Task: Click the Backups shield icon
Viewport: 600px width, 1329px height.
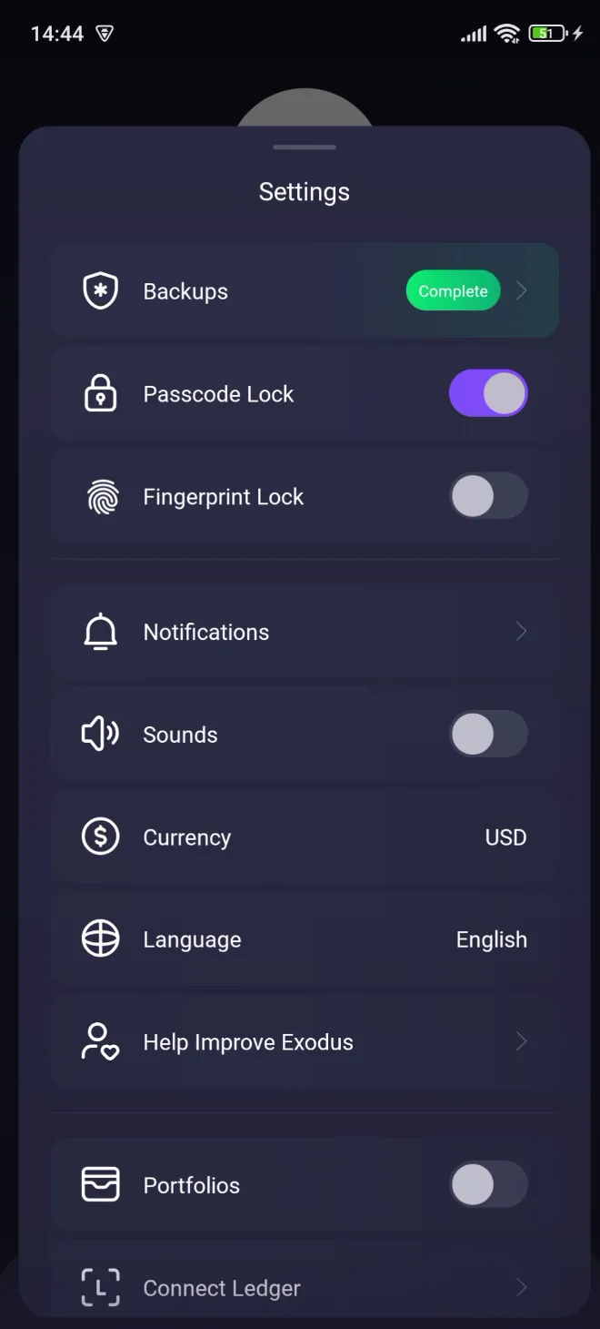Action: (100, 290)
